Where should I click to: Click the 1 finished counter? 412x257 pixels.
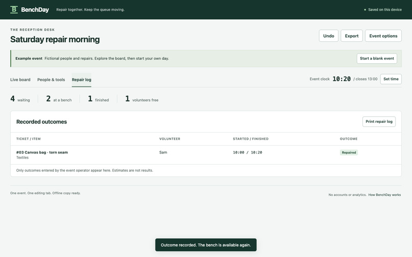click(x=98, y=99)
